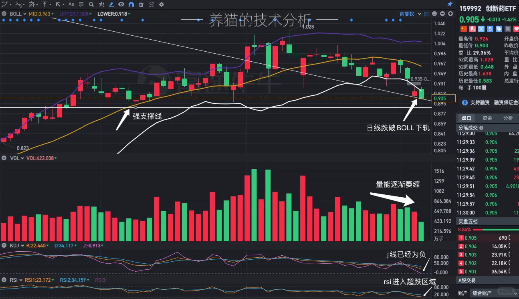Open the chart settings gear
Screen dimensions: 519x299
tap(161, 4)
